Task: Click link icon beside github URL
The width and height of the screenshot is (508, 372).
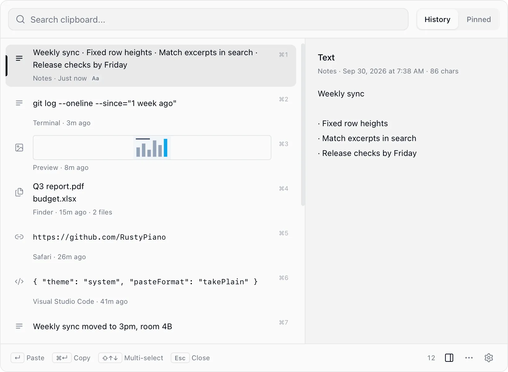Action: coord(19,237)
